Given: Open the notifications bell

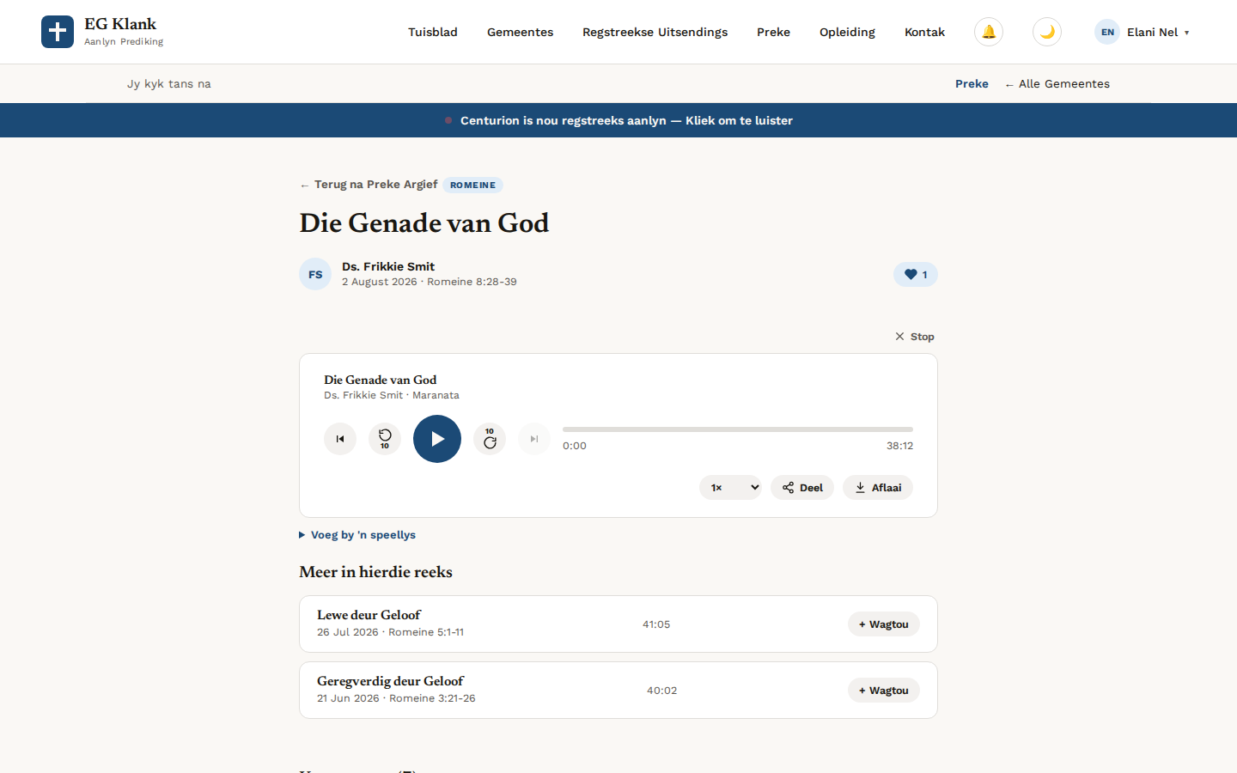Looking at the screenshot, I should coord(989,32).
